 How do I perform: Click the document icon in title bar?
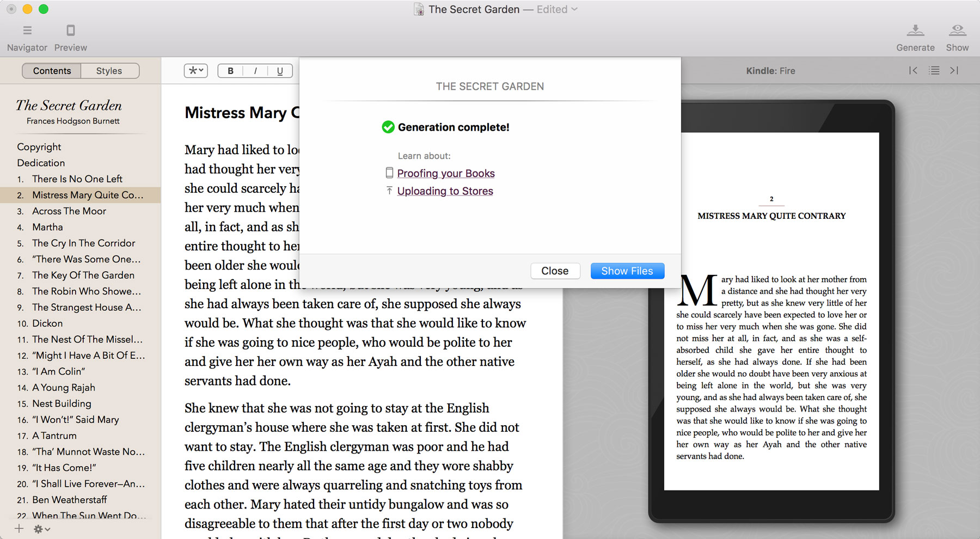[419, 9]
